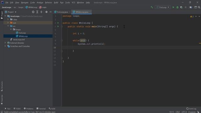Click run gutter arrow beside class WhileLoop
Viewport: 201px width, 113px height.
58,23
